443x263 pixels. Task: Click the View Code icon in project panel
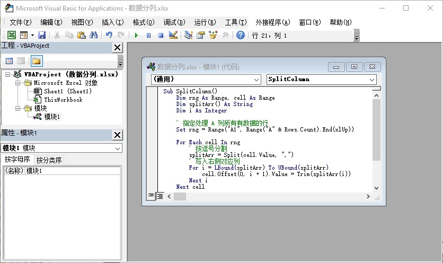(x=9, y=61)
